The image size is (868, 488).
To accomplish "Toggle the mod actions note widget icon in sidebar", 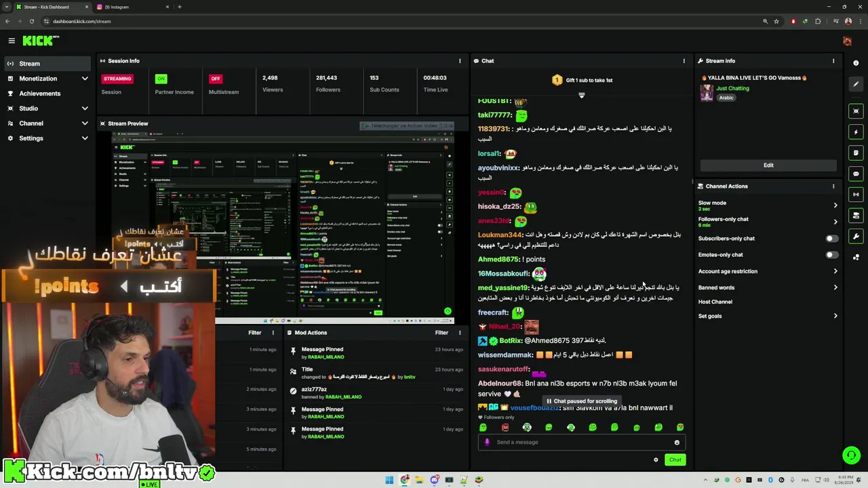I will [856, 153].
